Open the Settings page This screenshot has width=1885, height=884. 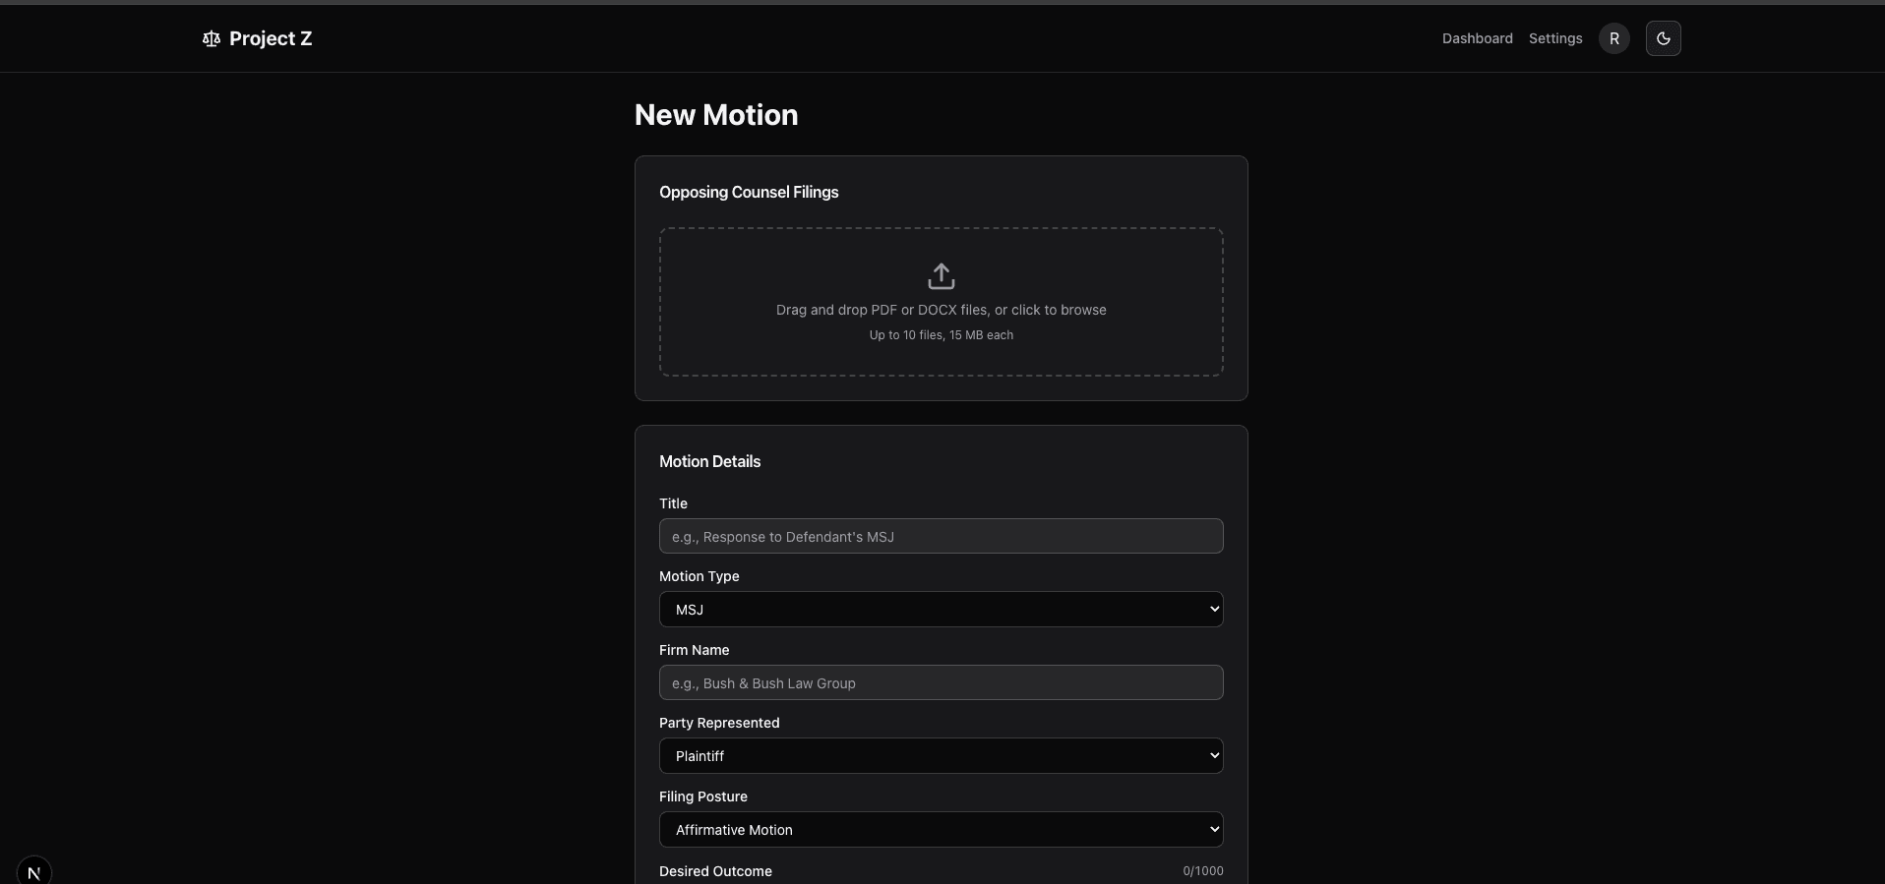[1555, 38]
